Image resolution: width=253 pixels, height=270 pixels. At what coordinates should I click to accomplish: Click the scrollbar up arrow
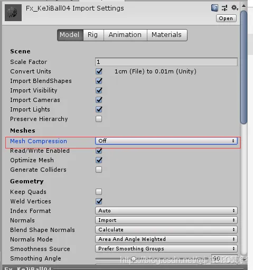243,6
